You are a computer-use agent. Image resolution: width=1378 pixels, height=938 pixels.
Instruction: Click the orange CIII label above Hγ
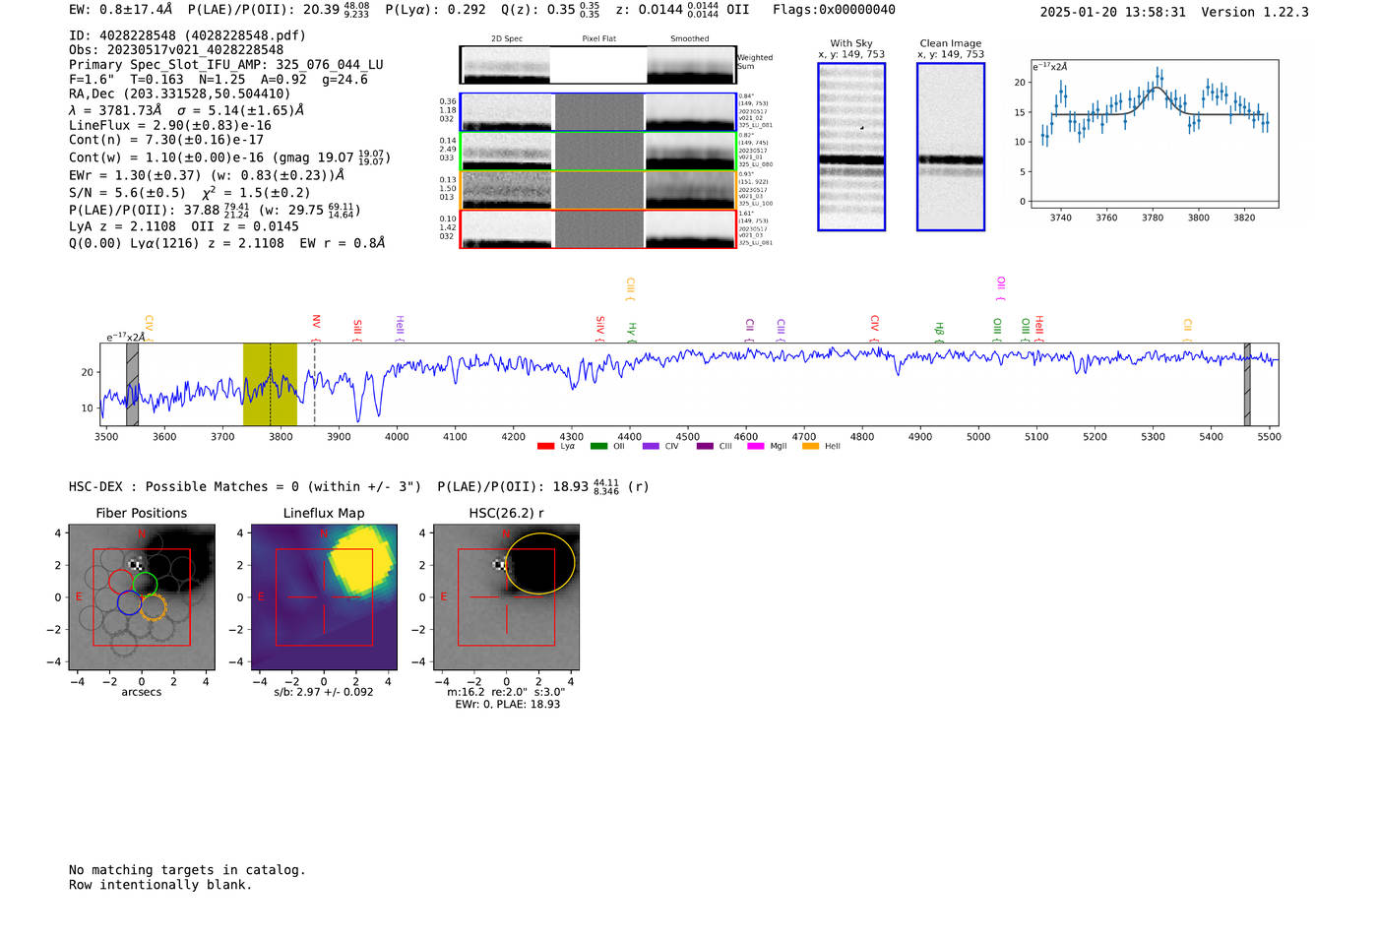point(630,288)
